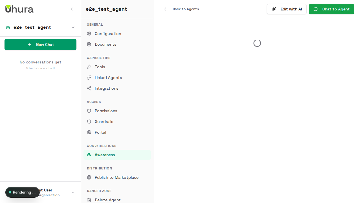Image resolution: width=361 pixels, height=203 pixels.
Task: Click the Awareness eye icon
Action: click(x=89, y=155)
